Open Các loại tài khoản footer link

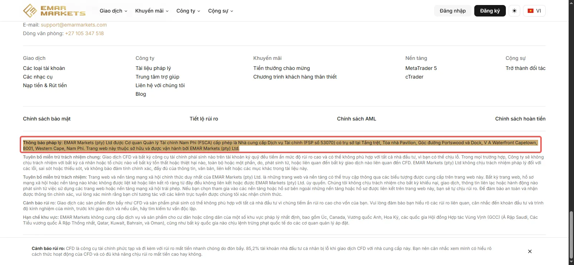[x=44, y=68]
